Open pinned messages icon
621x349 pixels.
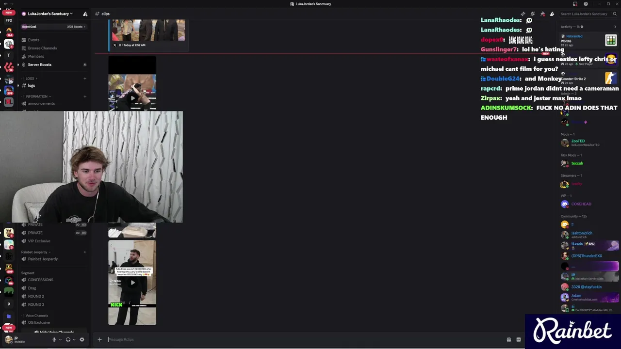[542, 14]
